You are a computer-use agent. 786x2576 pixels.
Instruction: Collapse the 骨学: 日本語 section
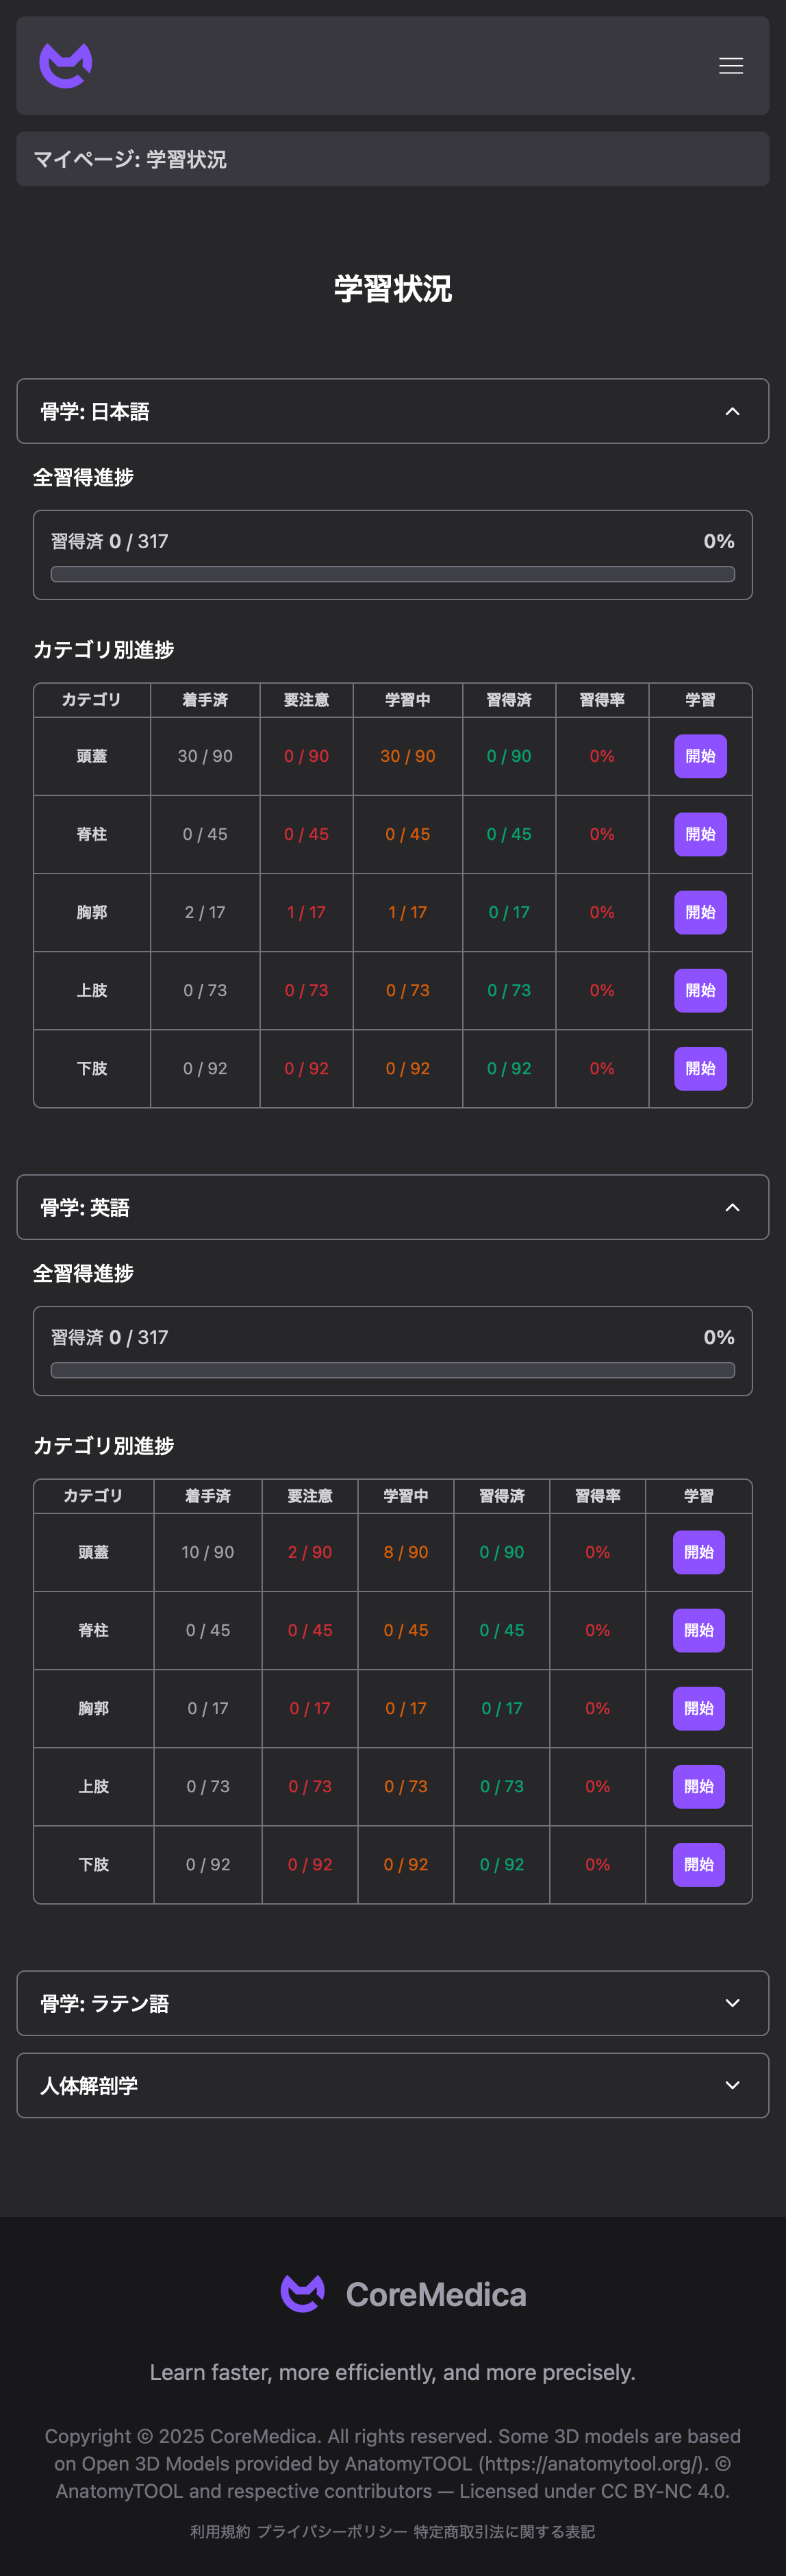392,411
